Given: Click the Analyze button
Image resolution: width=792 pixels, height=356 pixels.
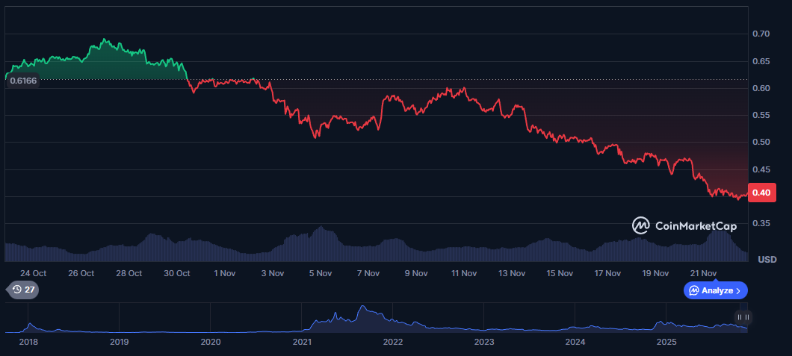Looking at the screenshot, I should (715, 290).
